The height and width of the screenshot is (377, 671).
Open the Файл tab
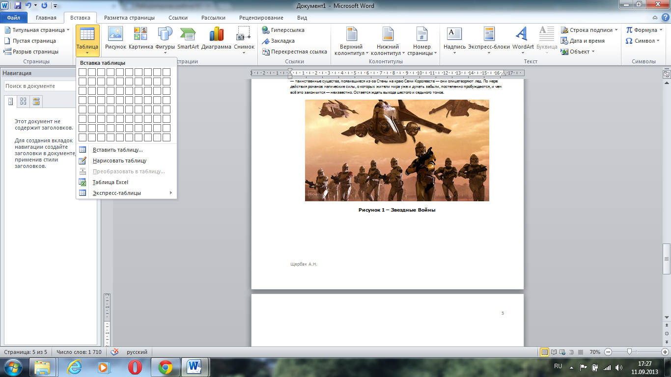tap(13, 18)
